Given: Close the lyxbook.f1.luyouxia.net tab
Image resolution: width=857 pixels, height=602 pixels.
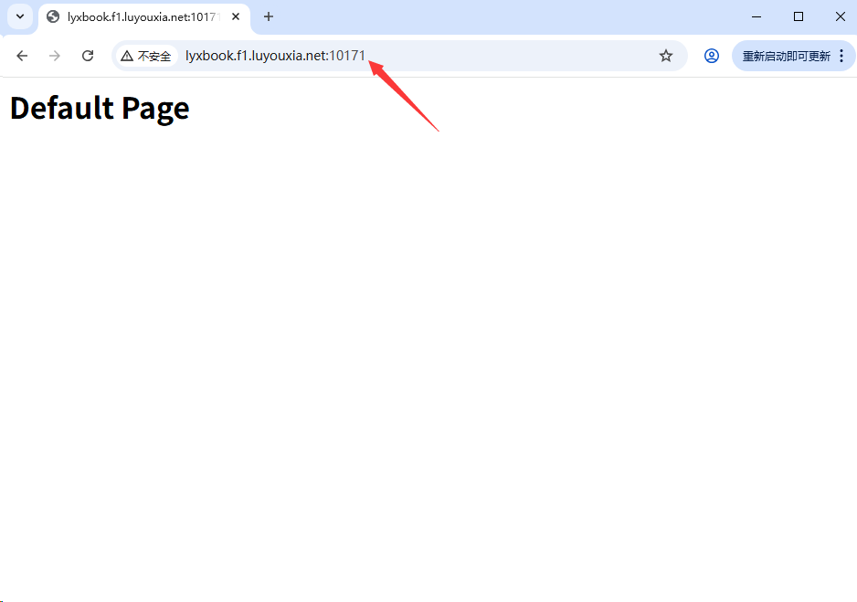Looking at the screenshot, I should pyautogui.click(x=236, y=16).
